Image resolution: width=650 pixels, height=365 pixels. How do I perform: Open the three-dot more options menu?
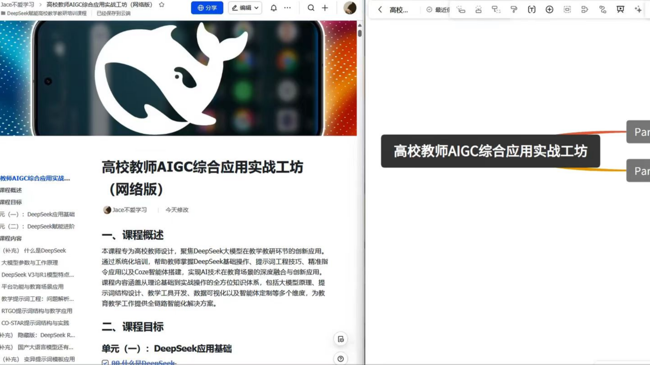[x=288, y=8]
